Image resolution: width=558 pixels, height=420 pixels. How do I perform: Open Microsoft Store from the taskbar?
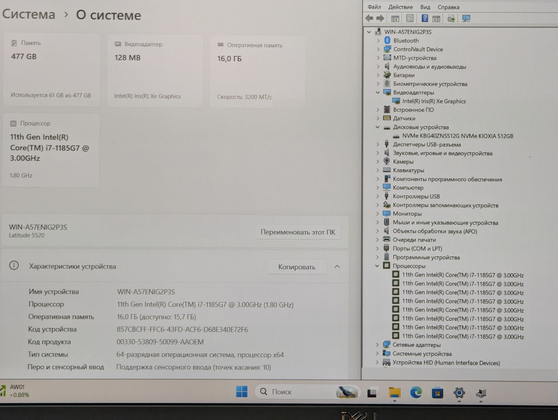437,393
